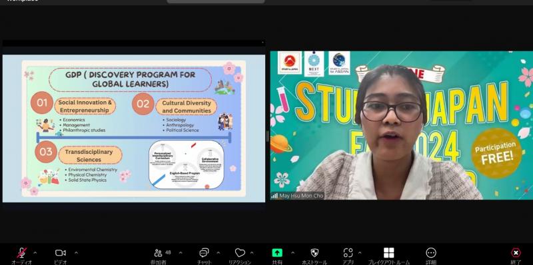Click the divider handle between slide and video
This screenshot has width=533, height=265.
[268, 136]
